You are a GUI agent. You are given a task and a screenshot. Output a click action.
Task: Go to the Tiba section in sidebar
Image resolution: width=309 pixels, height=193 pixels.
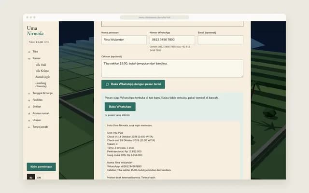pyautogui.click(x=35, y=52)
